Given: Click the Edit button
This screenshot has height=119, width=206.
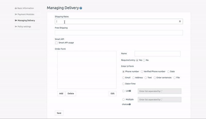Looking at the screenshot, I should pos(113,93).
